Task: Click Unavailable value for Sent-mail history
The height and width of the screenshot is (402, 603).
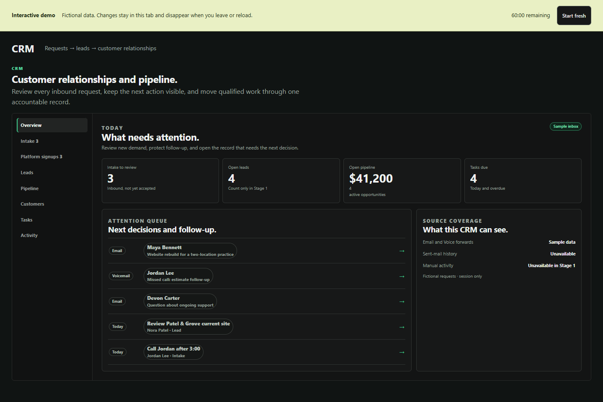Action: click(x=563, y=254)
